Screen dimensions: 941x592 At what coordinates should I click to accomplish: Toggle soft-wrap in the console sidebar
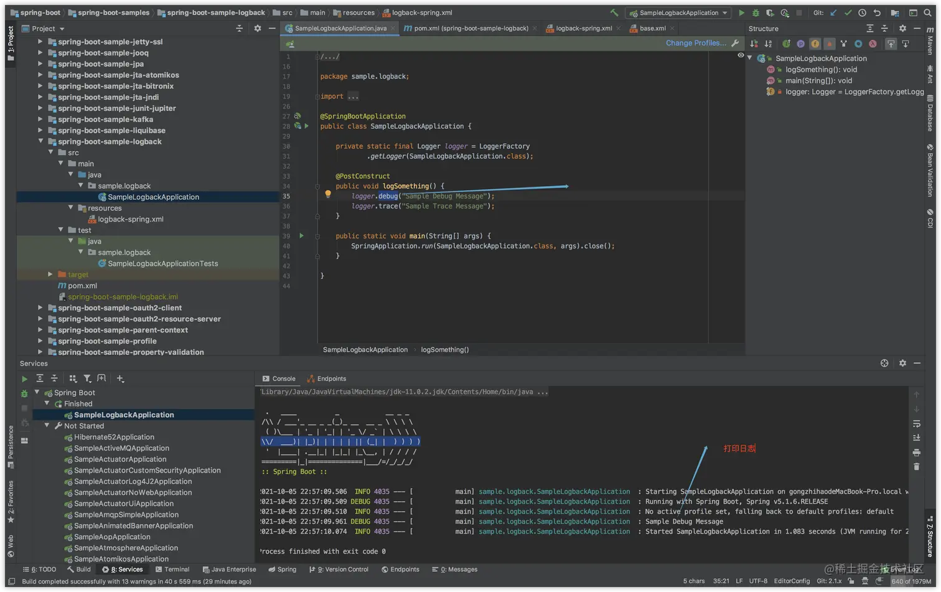click(x=916, y=424)
